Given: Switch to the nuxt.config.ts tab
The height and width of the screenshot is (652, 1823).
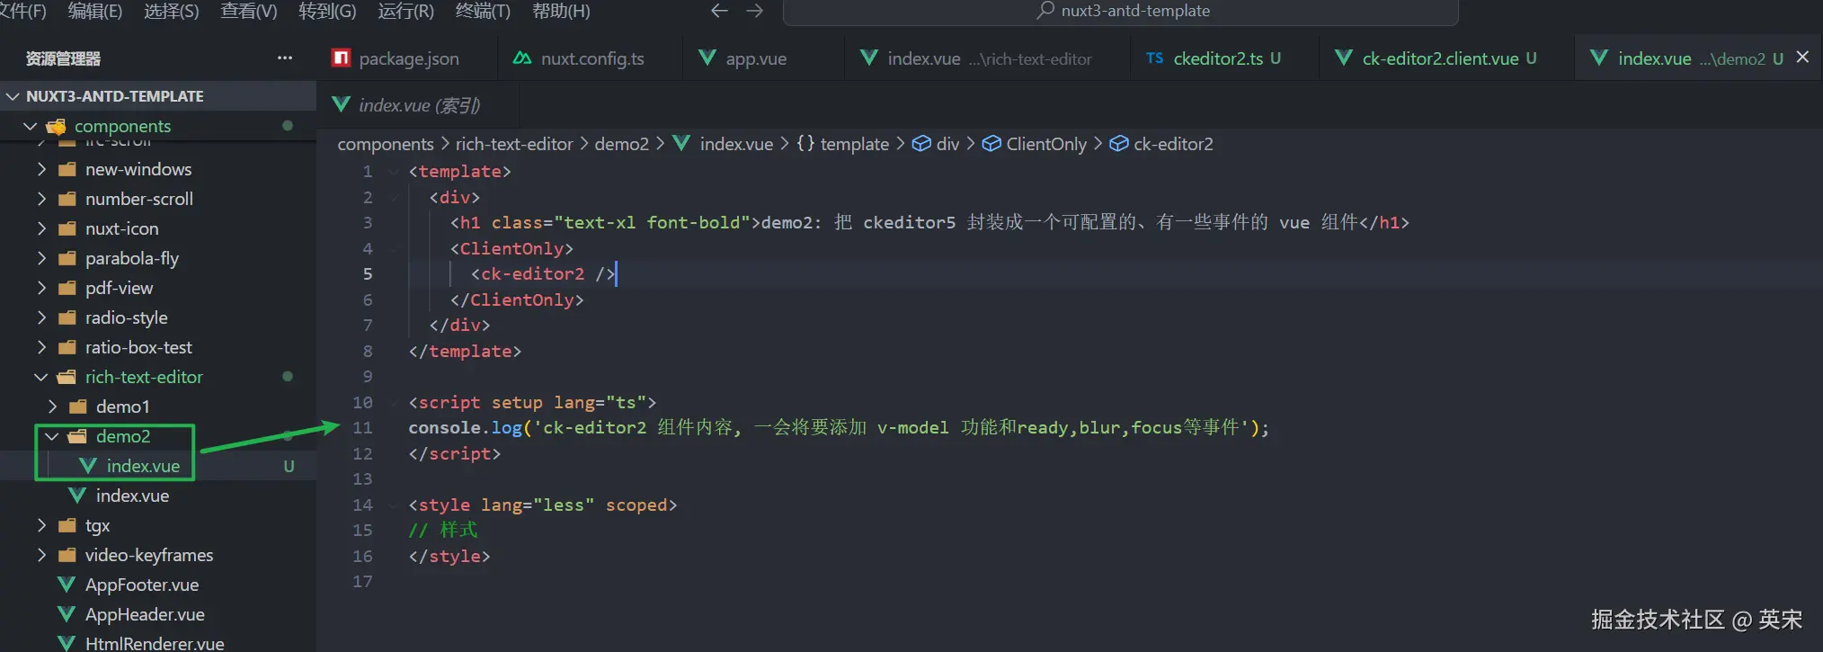Looking at the screenshot, I should point(591,58).
